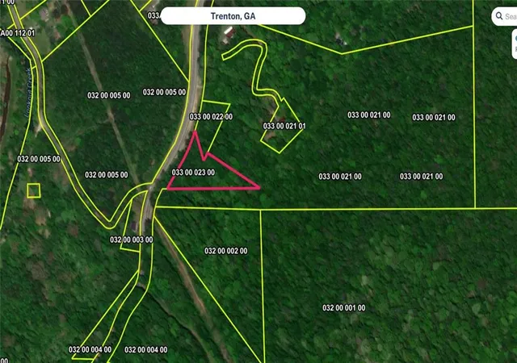Screen dimensions: 517x363
Task: Click the red-roofed building on the map
Action: (x=229, y=33)
